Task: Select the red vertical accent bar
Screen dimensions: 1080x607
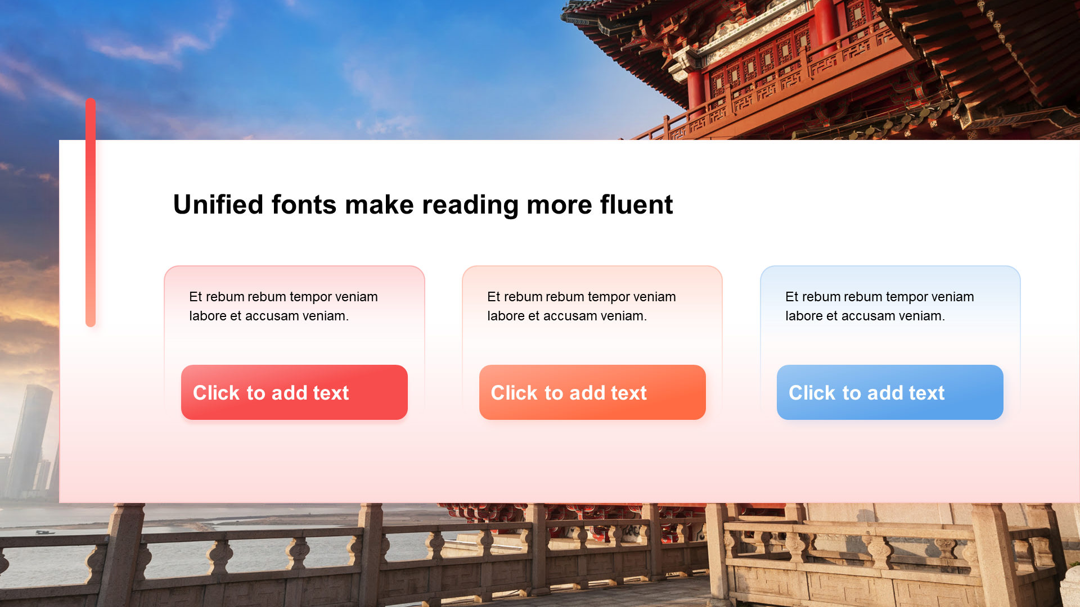Action: 91,212
